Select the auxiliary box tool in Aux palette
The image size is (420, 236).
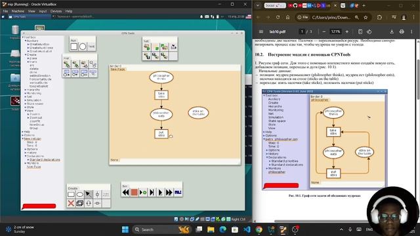click(x=74, y=47)
